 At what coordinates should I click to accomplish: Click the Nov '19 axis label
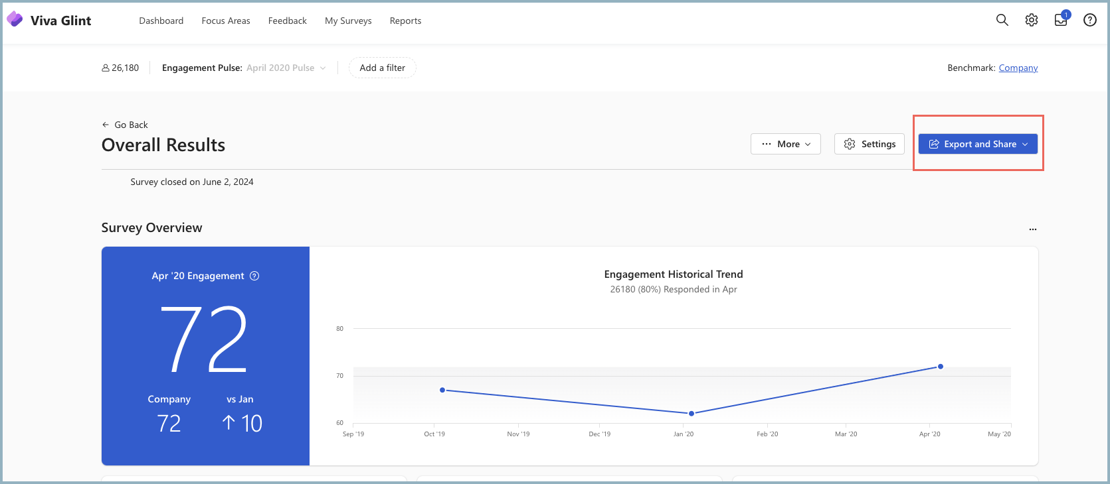click(518, 434)
